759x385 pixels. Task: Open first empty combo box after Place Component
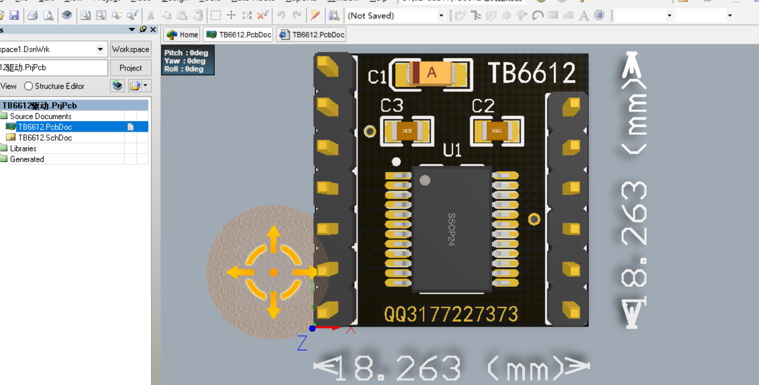[x=644, y=16]
